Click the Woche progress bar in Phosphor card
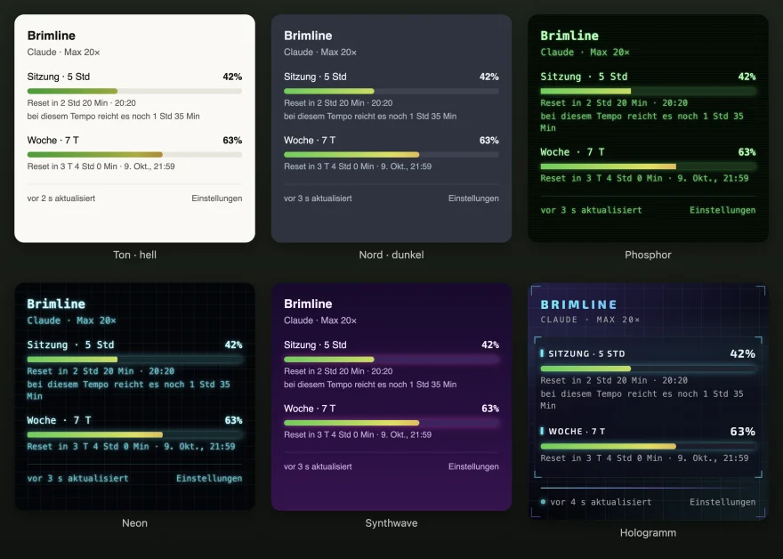783x559 pixels. coord(648,166)
